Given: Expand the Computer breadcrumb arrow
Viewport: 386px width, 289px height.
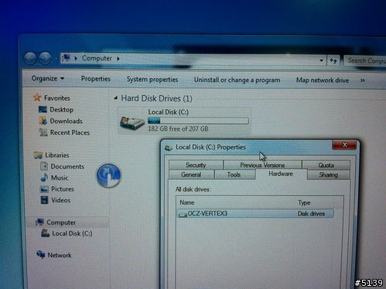Looking at the screenshot, I should 118,59.
